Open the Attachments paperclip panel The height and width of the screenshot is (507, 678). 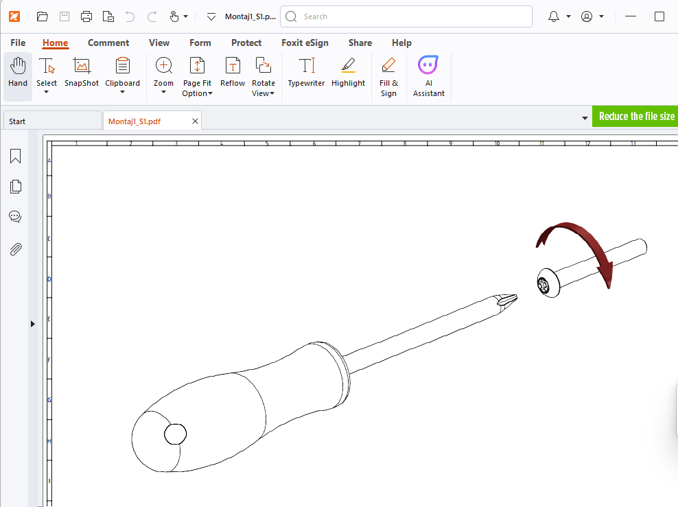16,249
